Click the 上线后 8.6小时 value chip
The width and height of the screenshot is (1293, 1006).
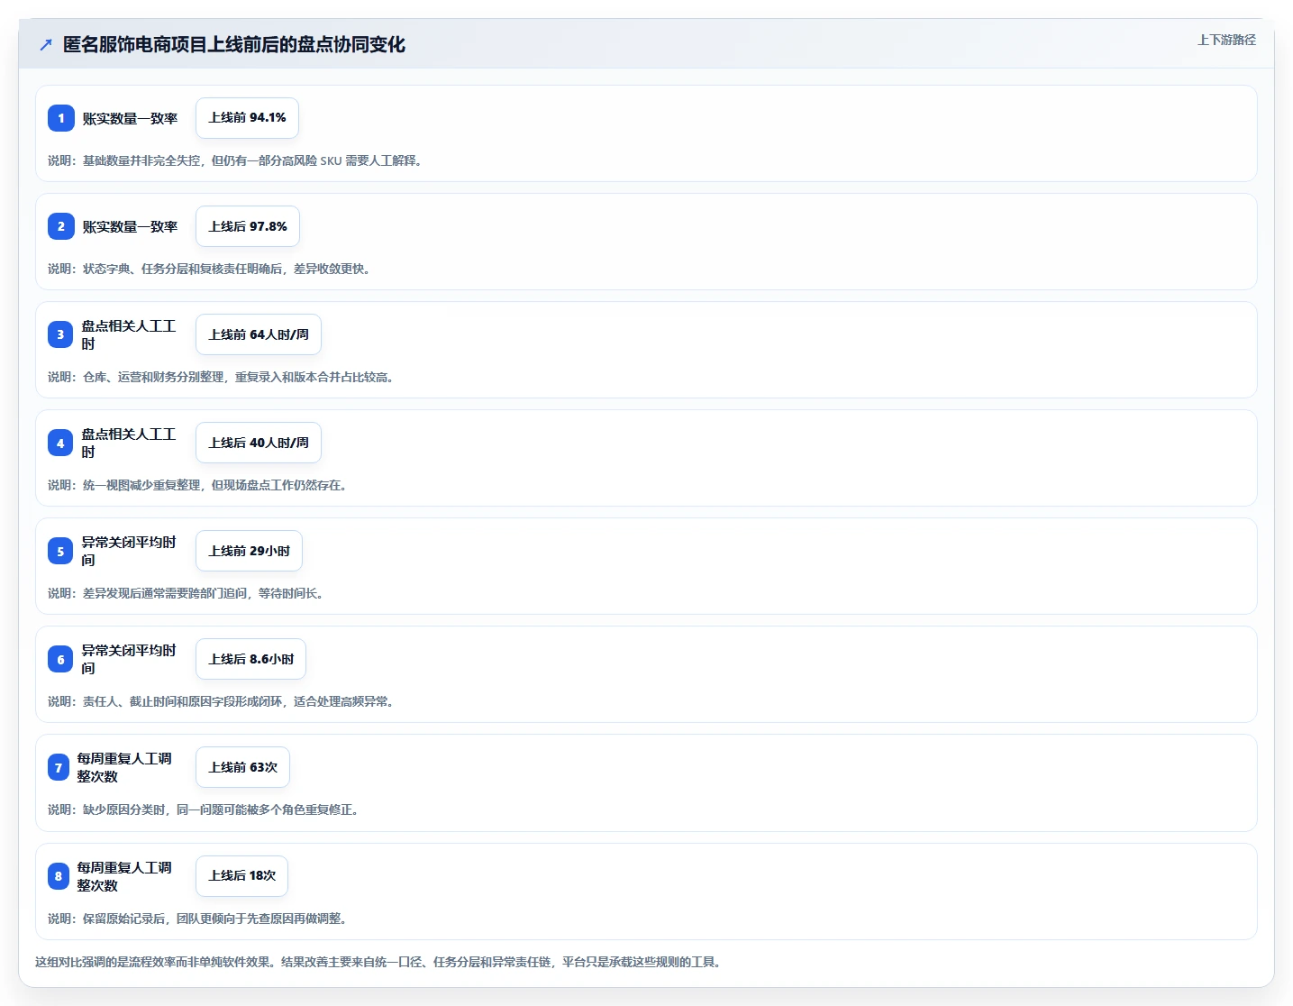250,659
